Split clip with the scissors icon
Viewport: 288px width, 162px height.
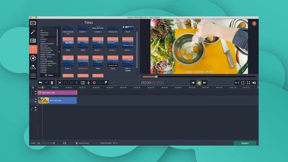60,83
